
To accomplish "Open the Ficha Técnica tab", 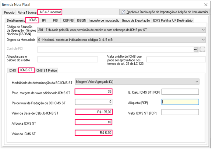I will pyautogui.click(x=27, y=12).
